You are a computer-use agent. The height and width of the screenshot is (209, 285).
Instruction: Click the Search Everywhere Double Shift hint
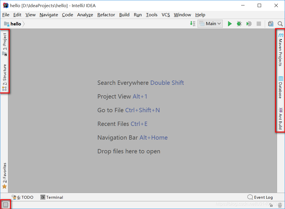click(140, 83)
